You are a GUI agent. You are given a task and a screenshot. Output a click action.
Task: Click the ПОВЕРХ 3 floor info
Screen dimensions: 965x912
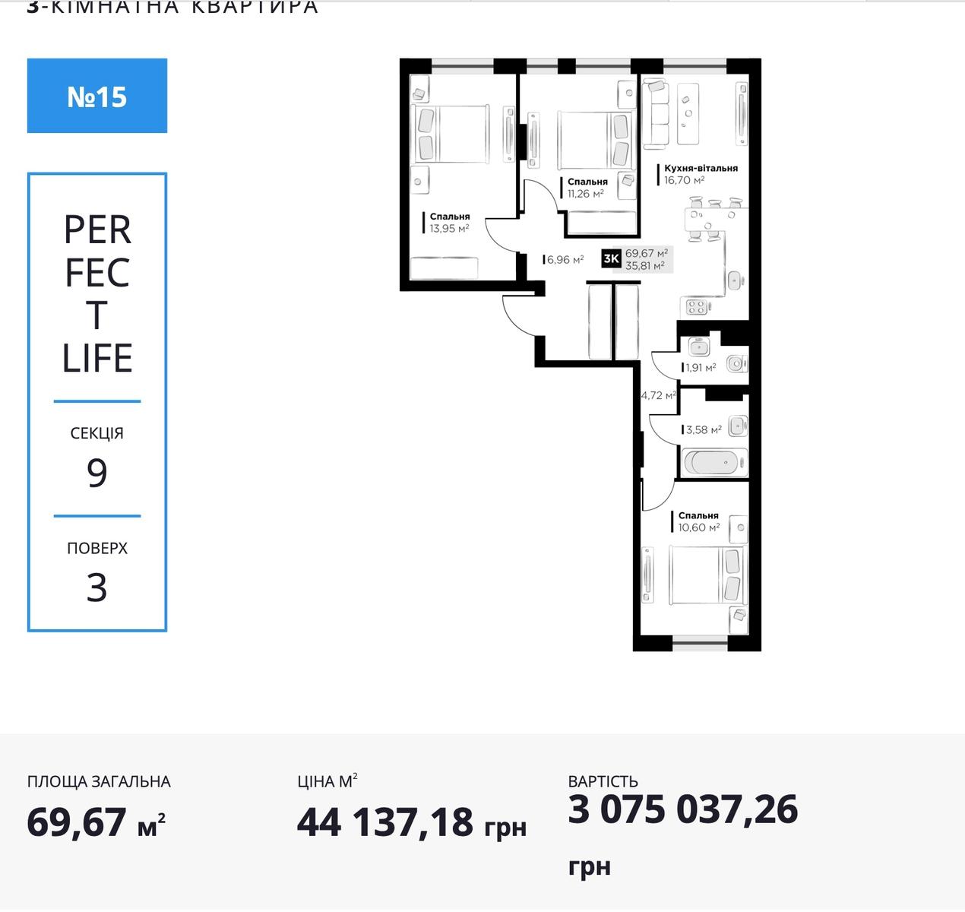pos(97,573)
